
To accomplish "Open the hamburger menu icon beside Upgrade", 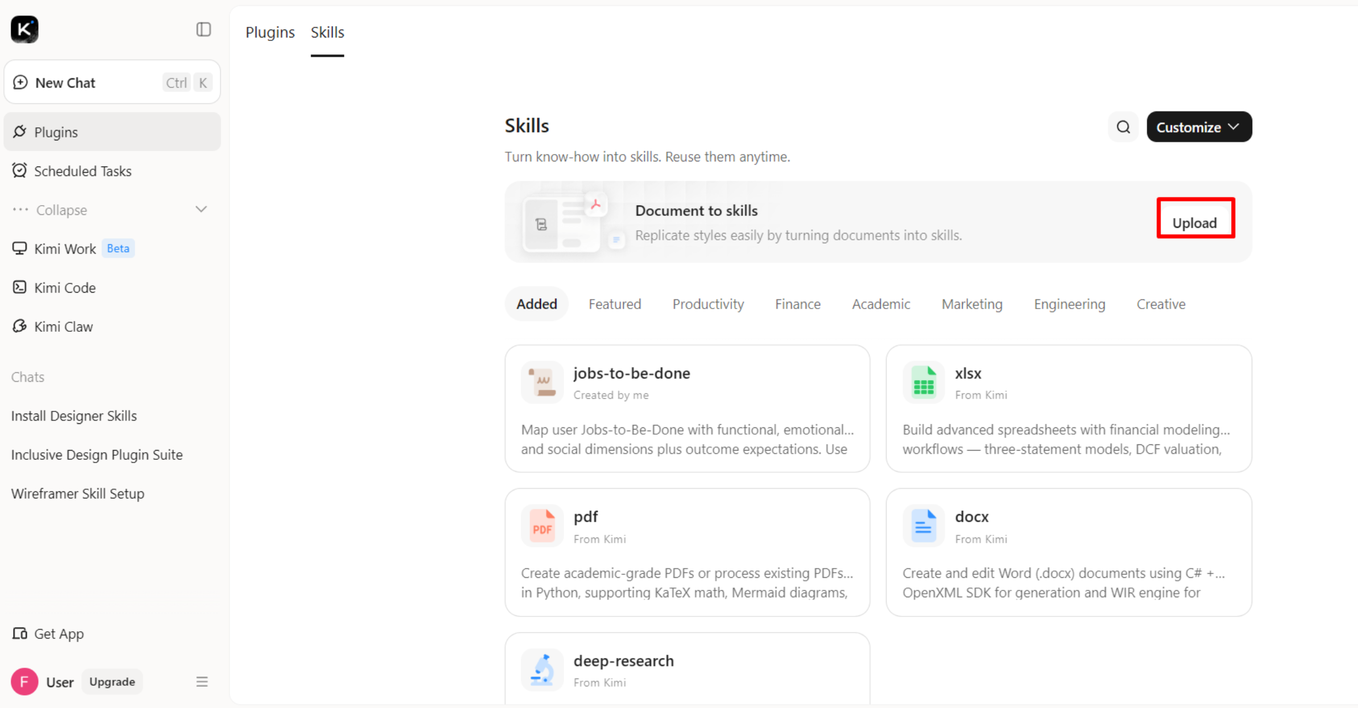I will (202, 681).
